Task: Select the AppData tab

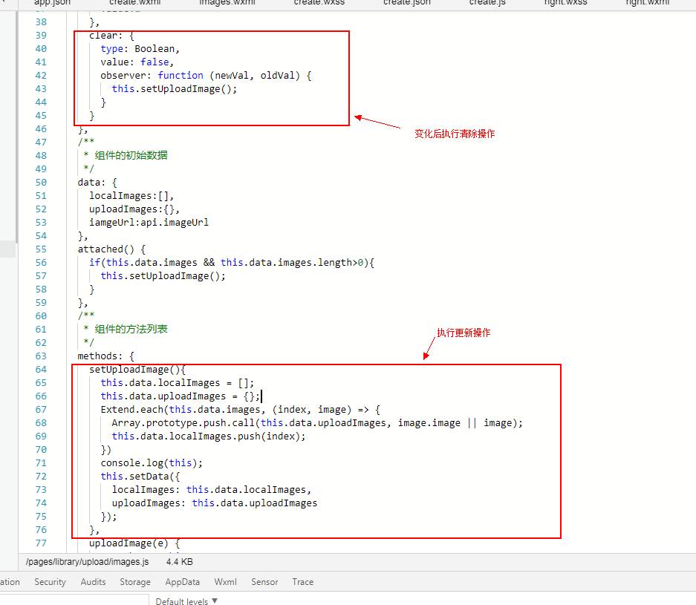Action: (x=182, y=582)
